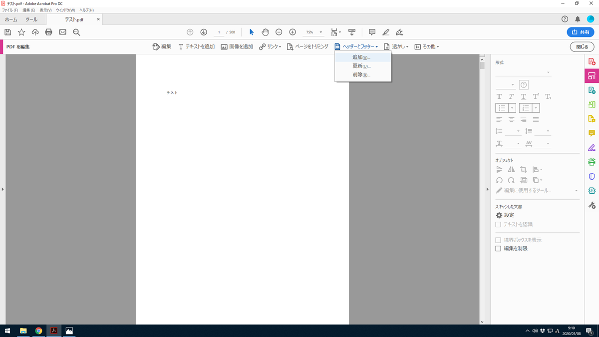Expand the bullet list style dropdown

coord(512,108)
